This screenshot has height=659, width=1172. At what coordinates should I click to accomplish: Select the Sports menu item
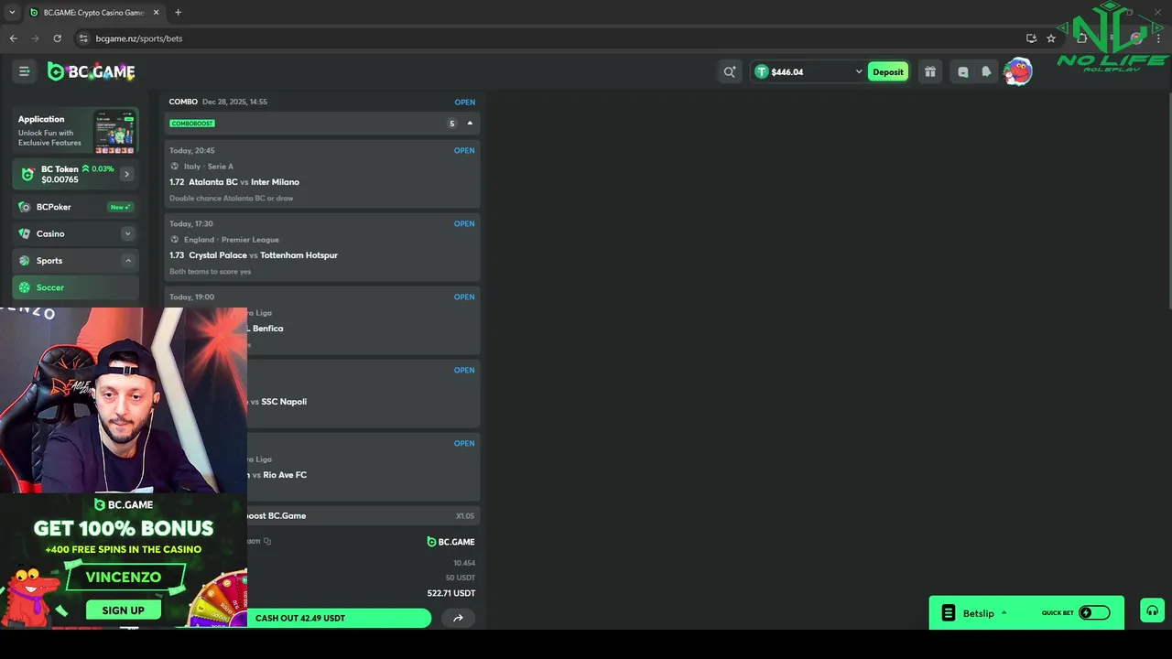76,261
